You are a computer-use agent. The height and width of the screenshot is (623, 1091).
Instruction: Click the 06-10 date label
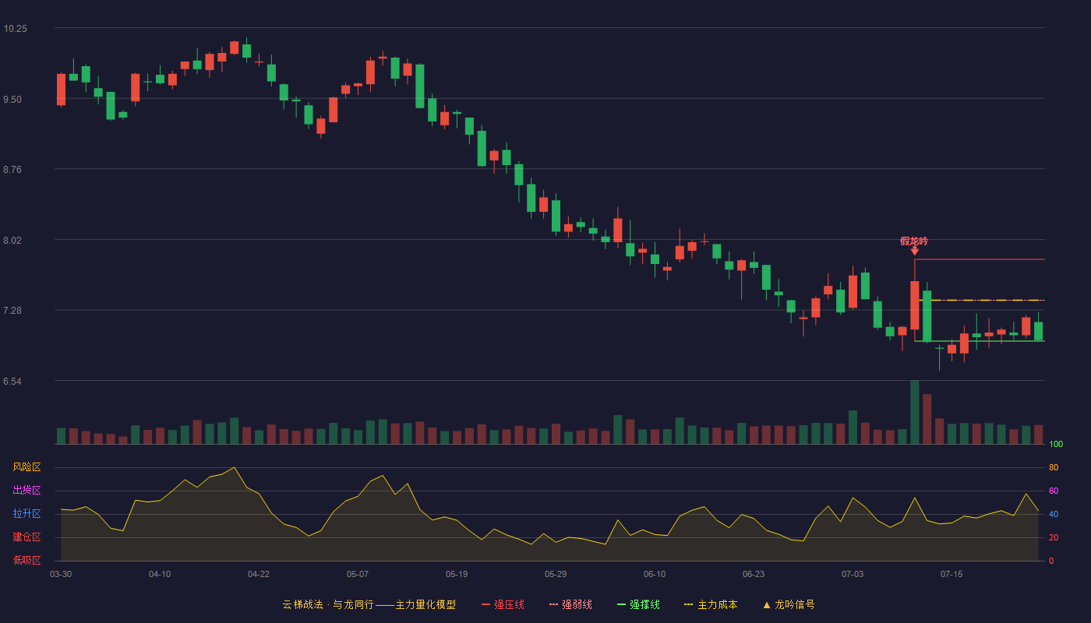click(x=655, y=574)
